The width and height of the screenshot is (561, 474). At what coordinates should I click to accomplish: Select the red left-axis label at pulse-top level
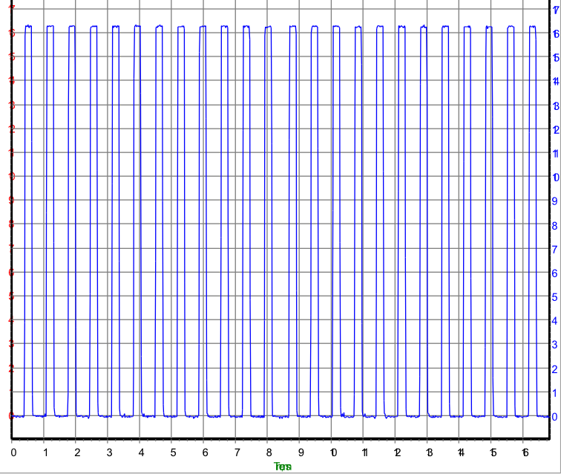pos(10,33)
